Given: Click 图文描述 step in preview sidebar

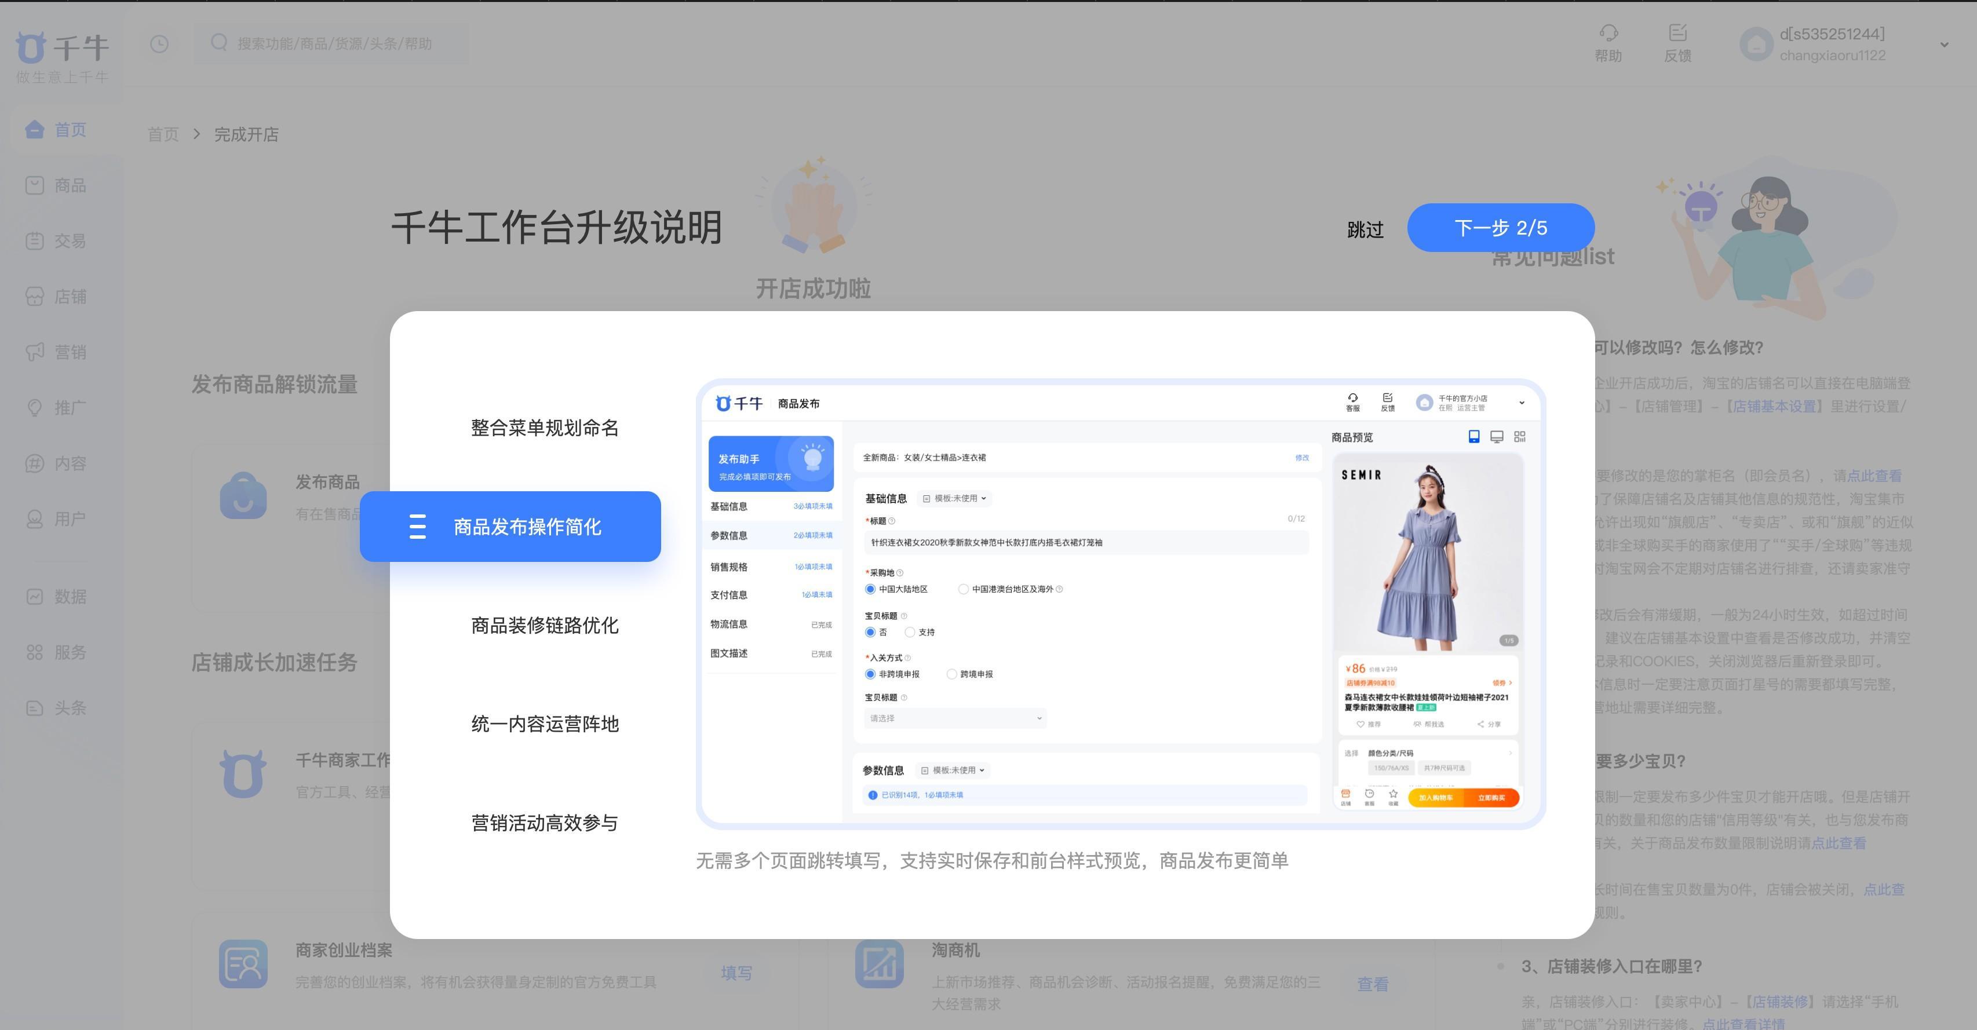Looking at the screenshot, I should (771, 653).
